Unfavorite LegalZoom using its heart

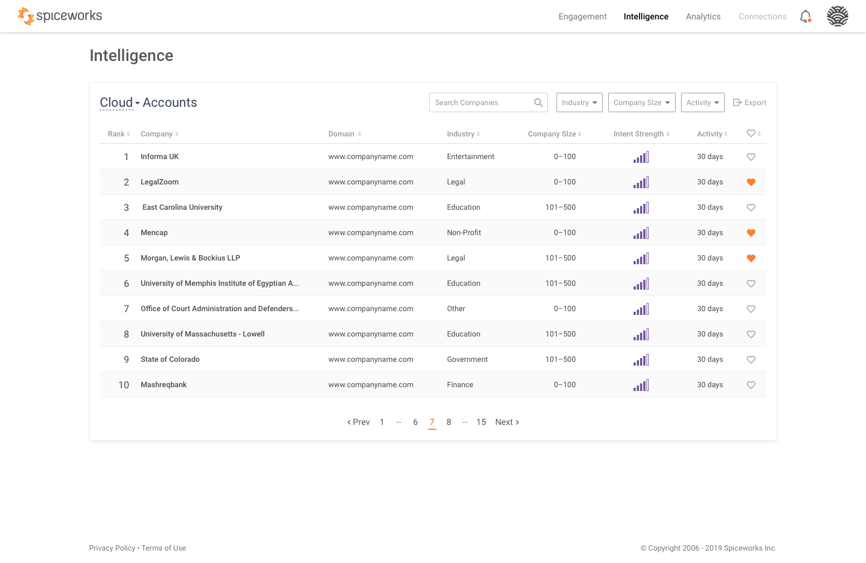[x=751, y=182]
